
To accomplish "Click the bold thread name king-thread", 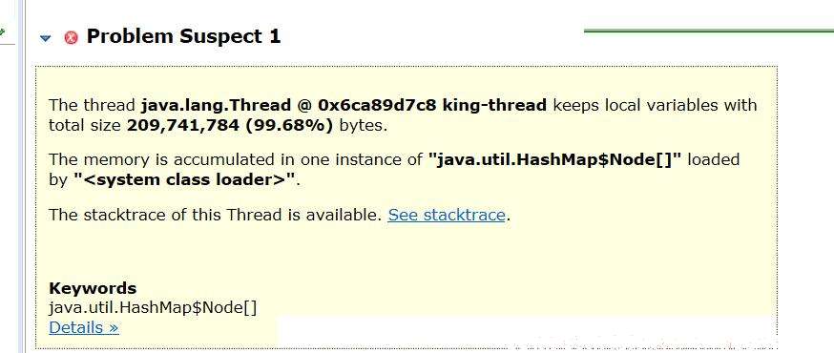I will click(494, 105).
